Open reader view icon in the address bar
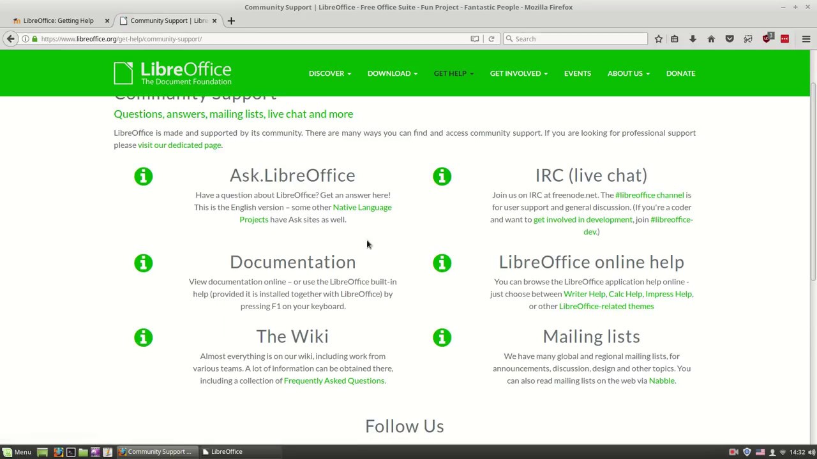 coord(475,39)
